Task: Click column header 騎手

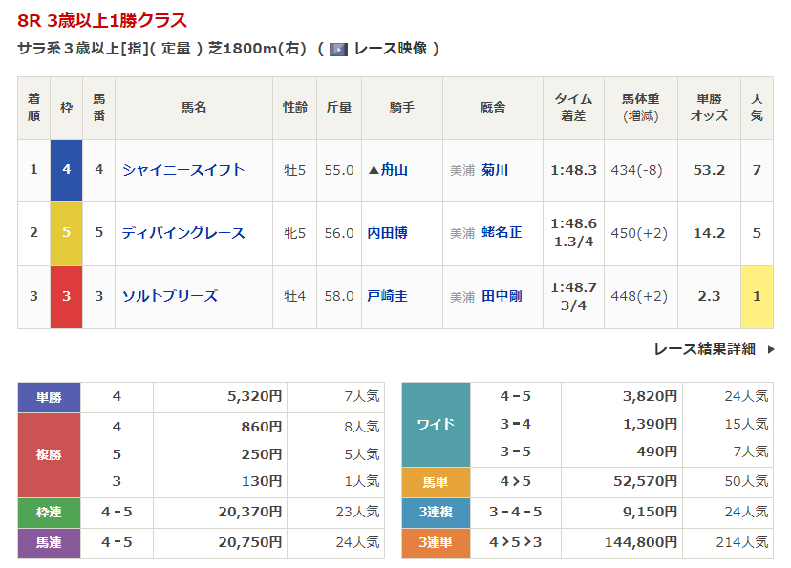Action: [402, 107]
